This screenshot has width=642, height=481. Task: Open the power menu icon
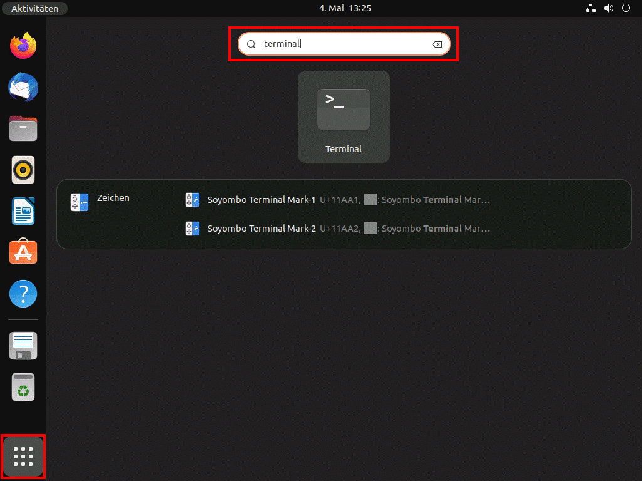626,8
